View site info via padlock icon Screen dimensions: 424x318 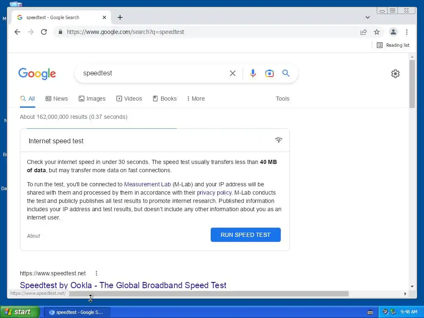pyautogui.click(x=60, y=32)
